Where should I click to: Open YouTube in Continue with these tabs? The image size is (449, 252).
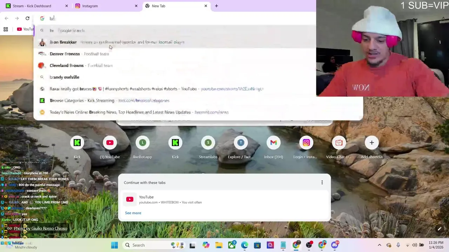[x=224, y=199]
